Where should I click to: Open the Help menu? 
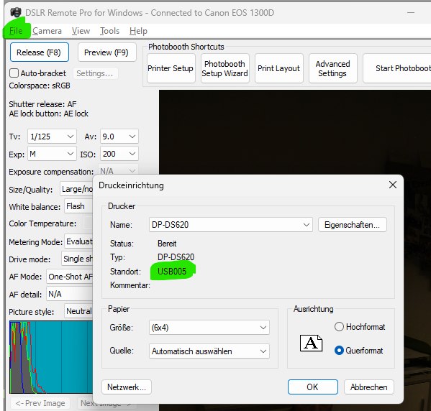(x=138, y=31)
